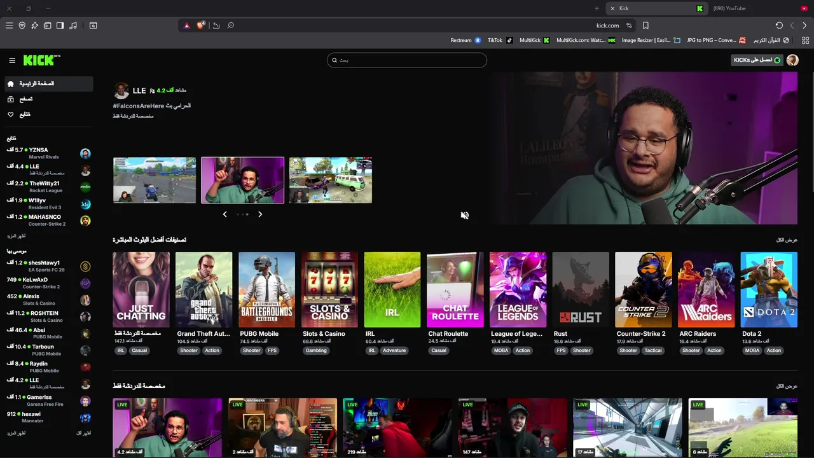Toggle the browser sidebar panel icon
The height and width of the screenshot is (458, 814).
60,25
